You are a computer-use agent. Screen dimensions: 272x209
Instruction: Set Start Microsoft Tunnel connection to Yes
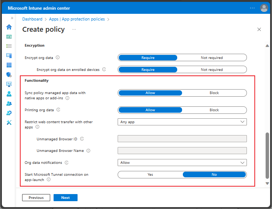[150, 175]
